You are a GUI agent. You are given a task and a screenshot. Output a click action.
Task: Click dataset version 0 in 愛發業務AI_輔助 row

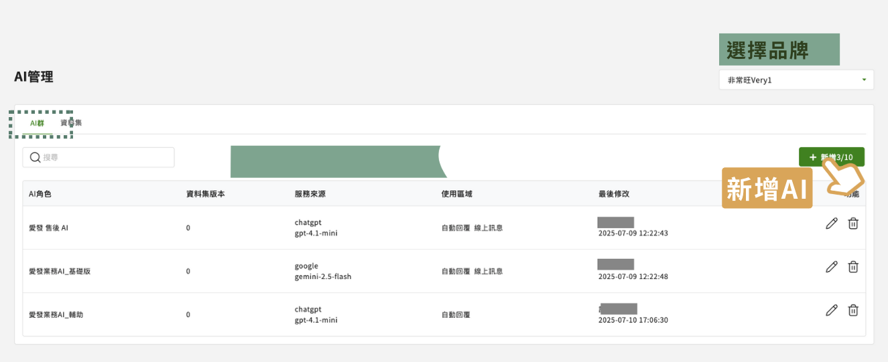pyautogui.click(x=188, y=314)
